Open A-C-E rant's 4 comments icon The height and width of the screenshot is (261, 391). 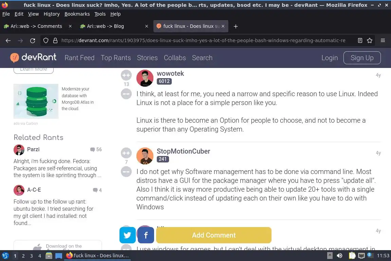coord(97,190)
